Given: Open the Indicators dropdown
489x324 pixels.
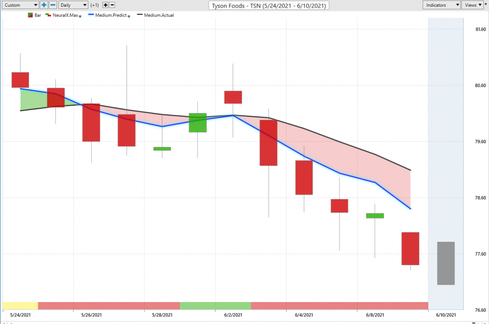Looking at the screenshot, I should [x=442, y=5].
